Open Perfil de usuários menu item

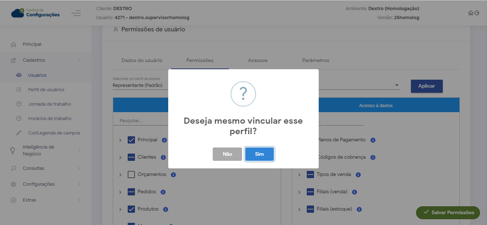(46, 89)
